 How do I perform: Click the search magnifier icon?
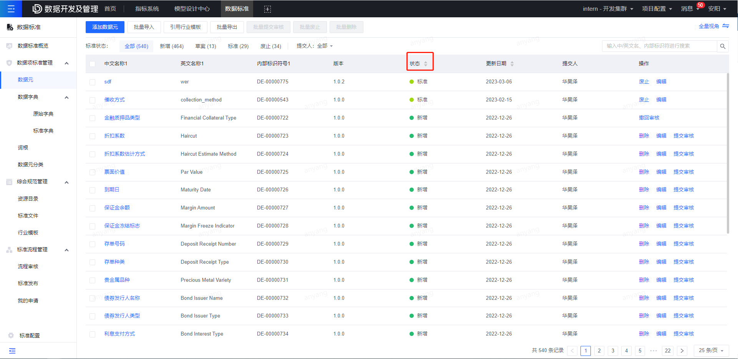723,46
